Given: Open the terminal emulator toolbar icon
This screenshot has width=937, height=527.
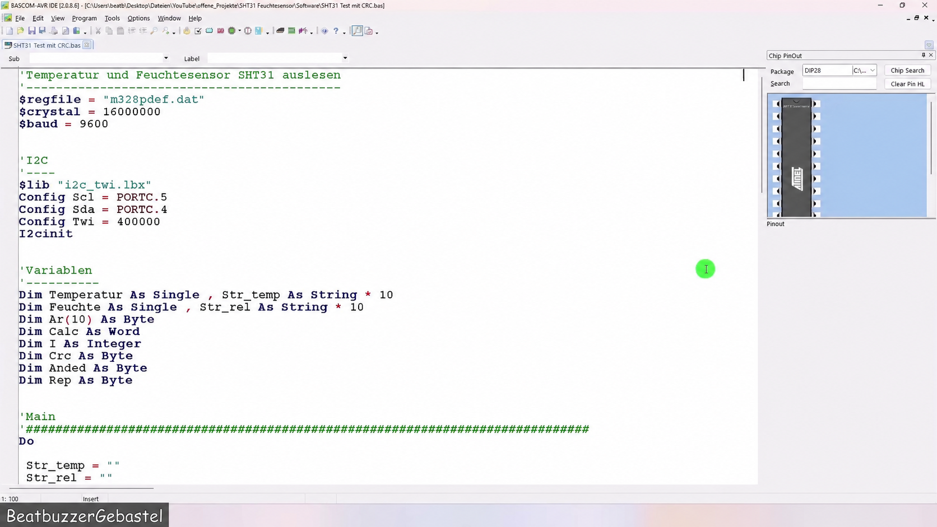Looking at the screenshot, I should click(280, 31).
